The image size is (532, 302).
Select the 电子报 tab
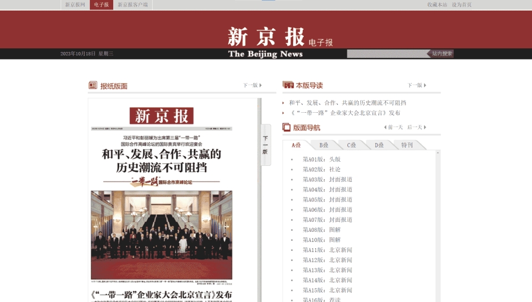(x=102, y=5)
